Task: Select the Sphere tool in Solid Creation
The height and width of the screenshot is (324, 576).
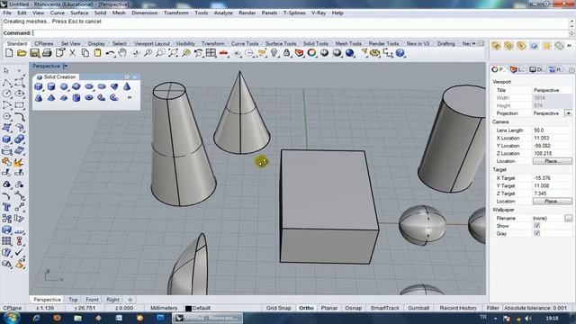Action: click(64, 86)
